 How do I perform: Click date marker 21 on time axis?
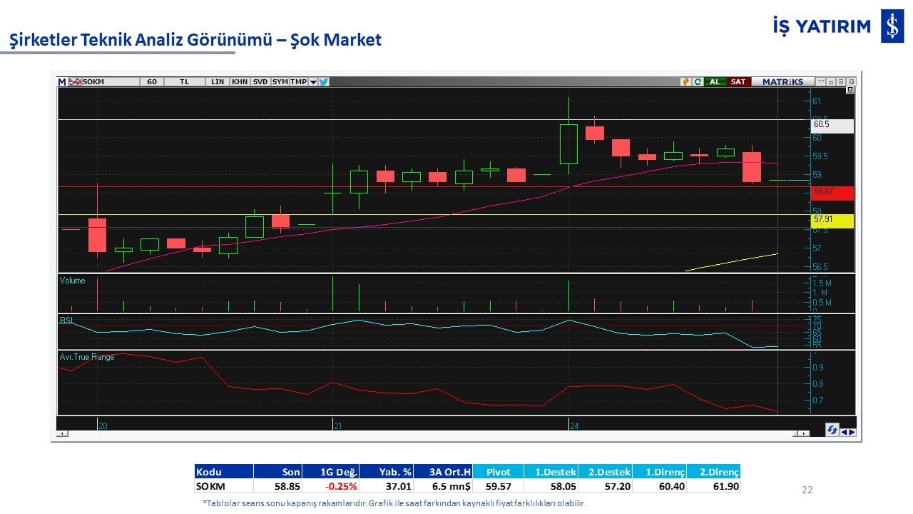(338, 426)
